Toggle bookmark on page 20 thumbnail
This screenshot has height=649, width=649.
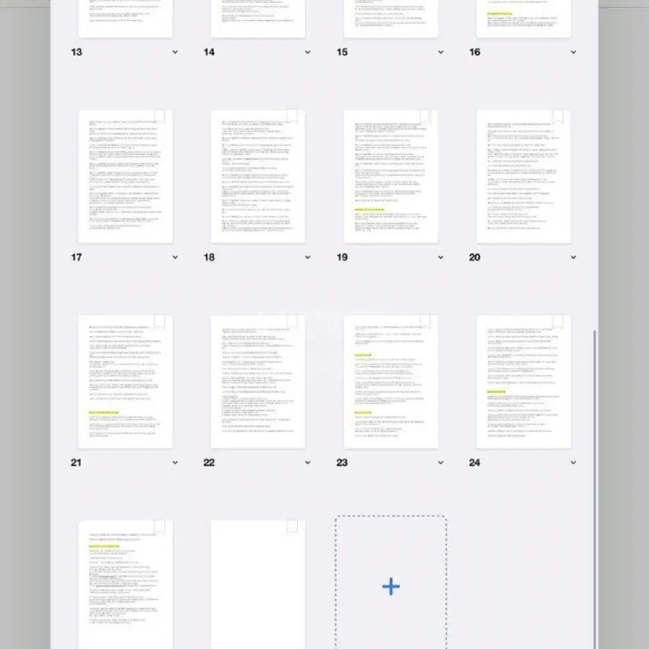coord(558,117)
